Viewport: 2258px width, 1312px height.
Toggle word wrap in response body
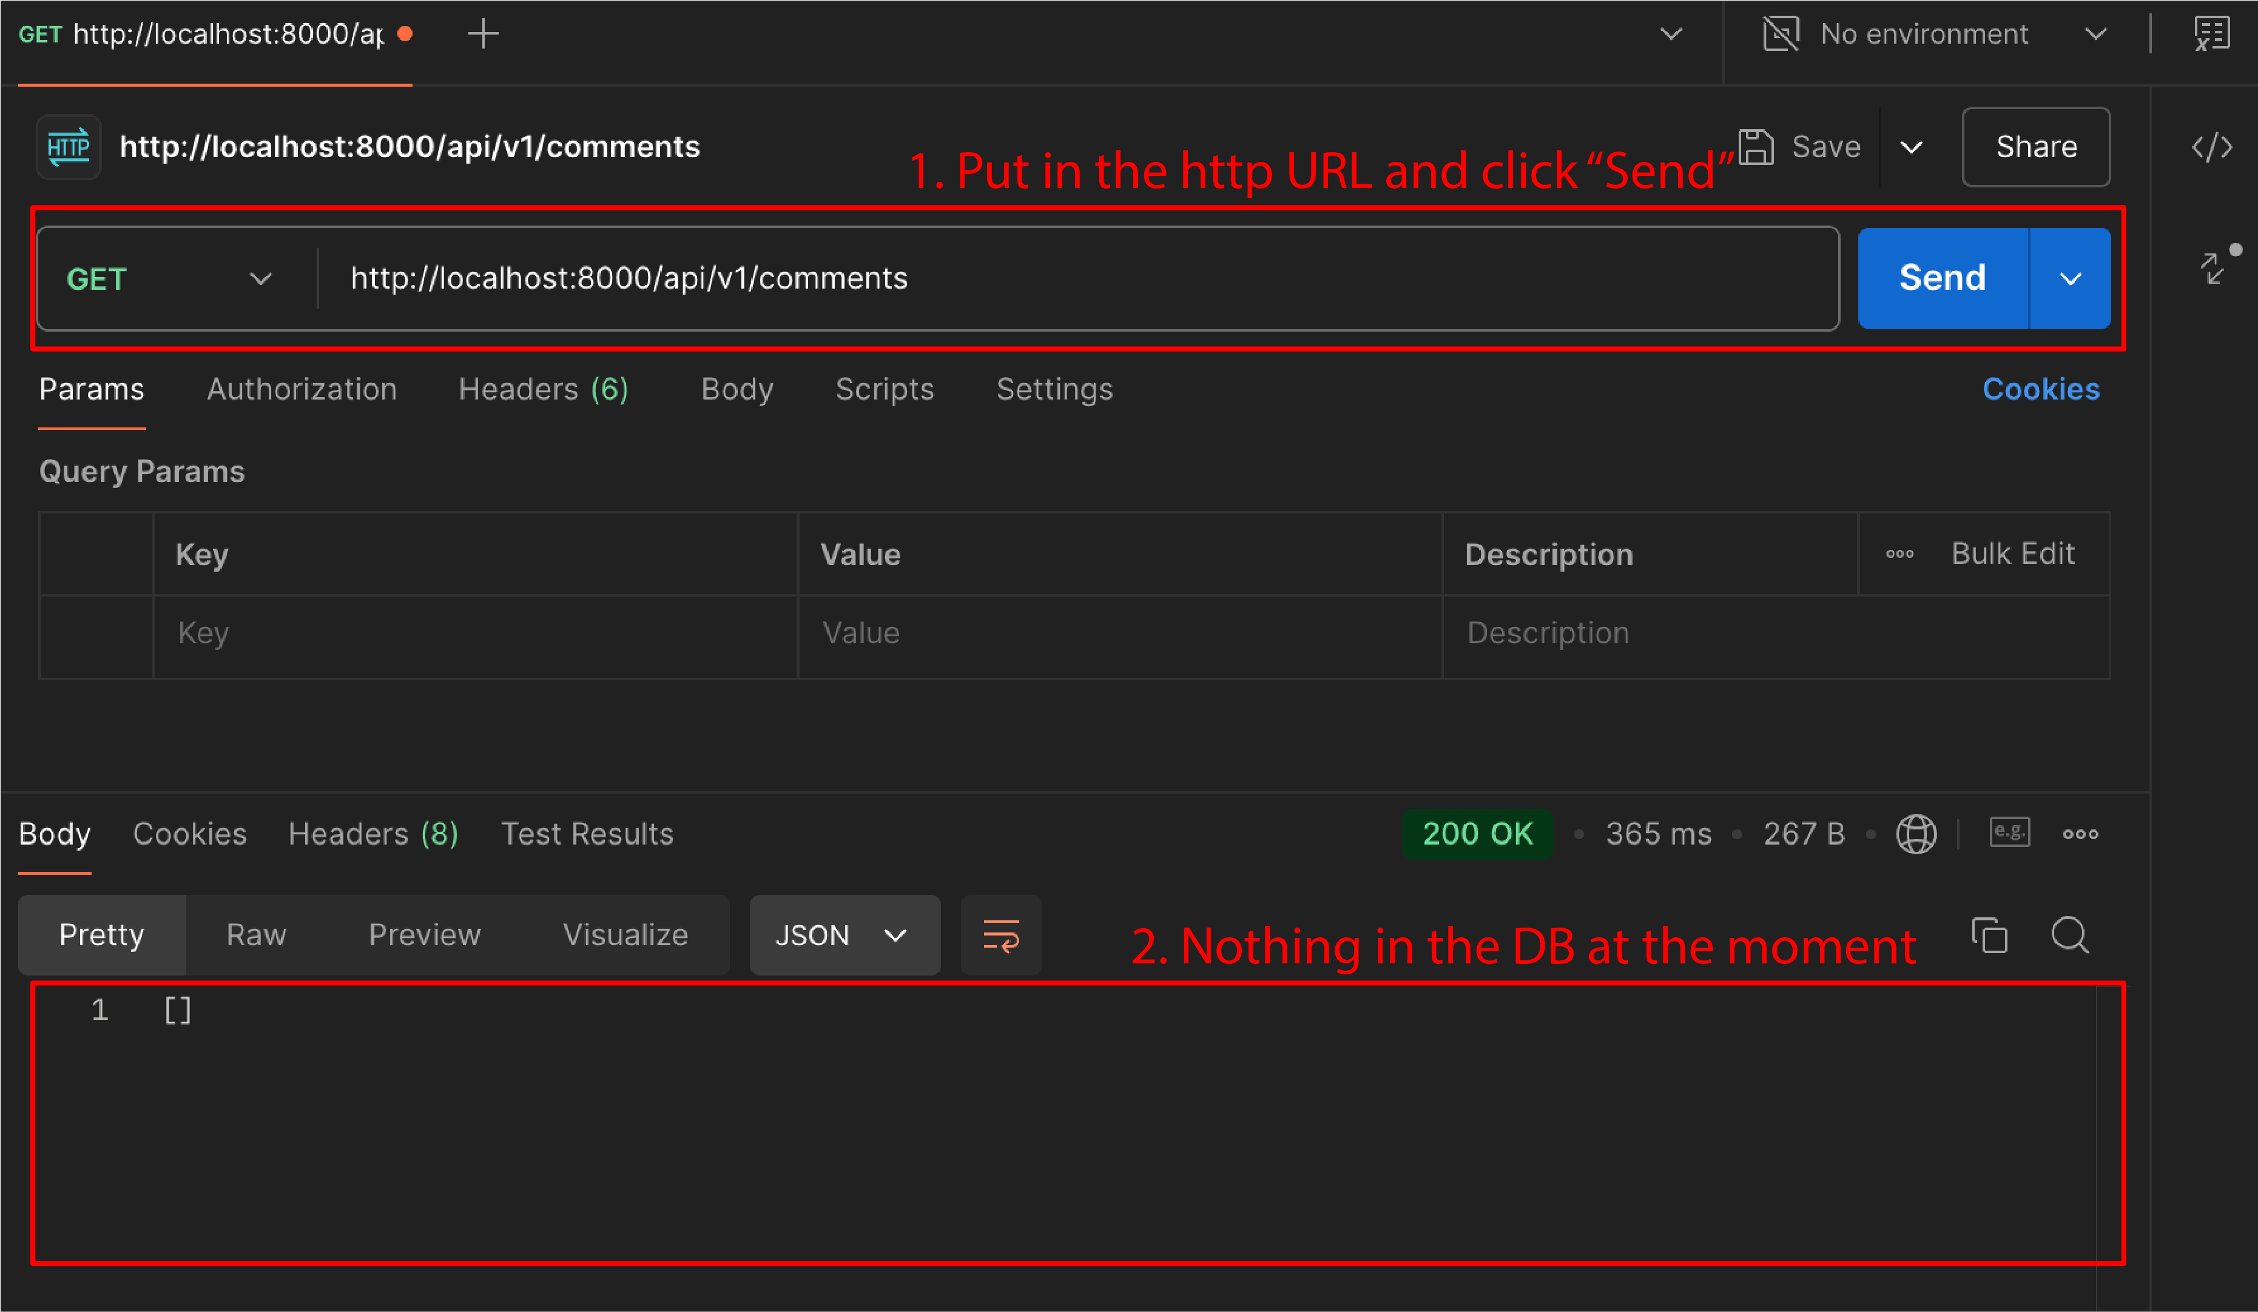click(1001, 935)
